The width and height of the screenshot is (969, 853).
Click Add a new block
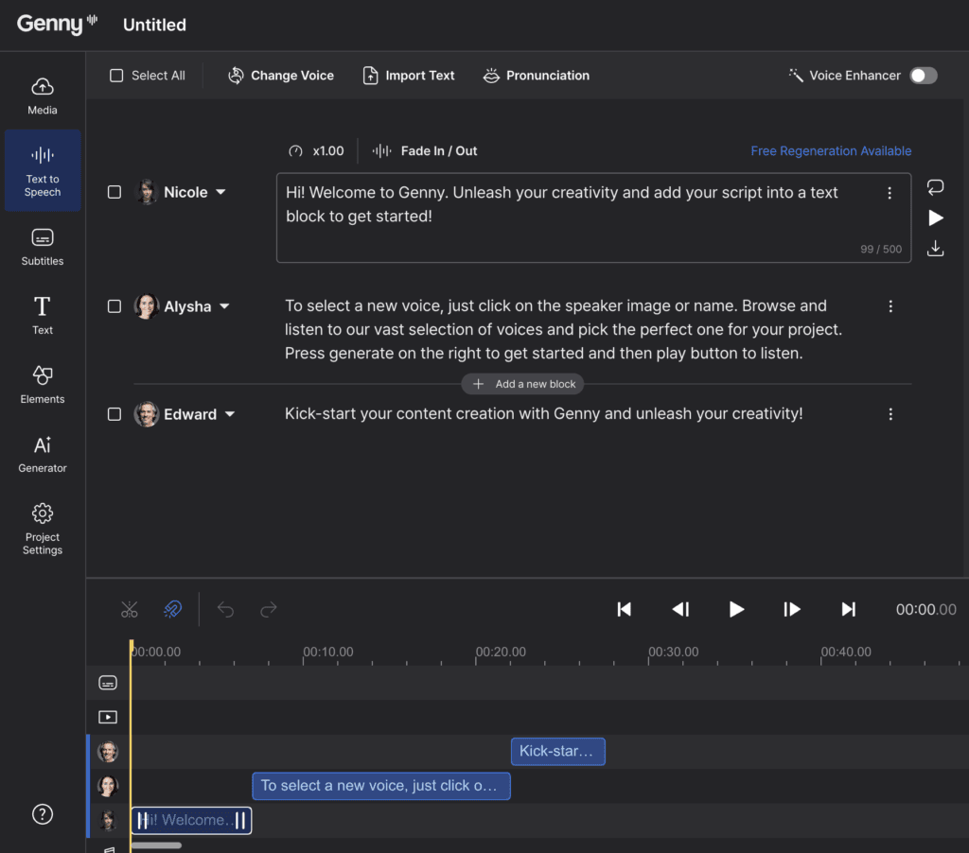pyautogui.click(x=522, y=384)
